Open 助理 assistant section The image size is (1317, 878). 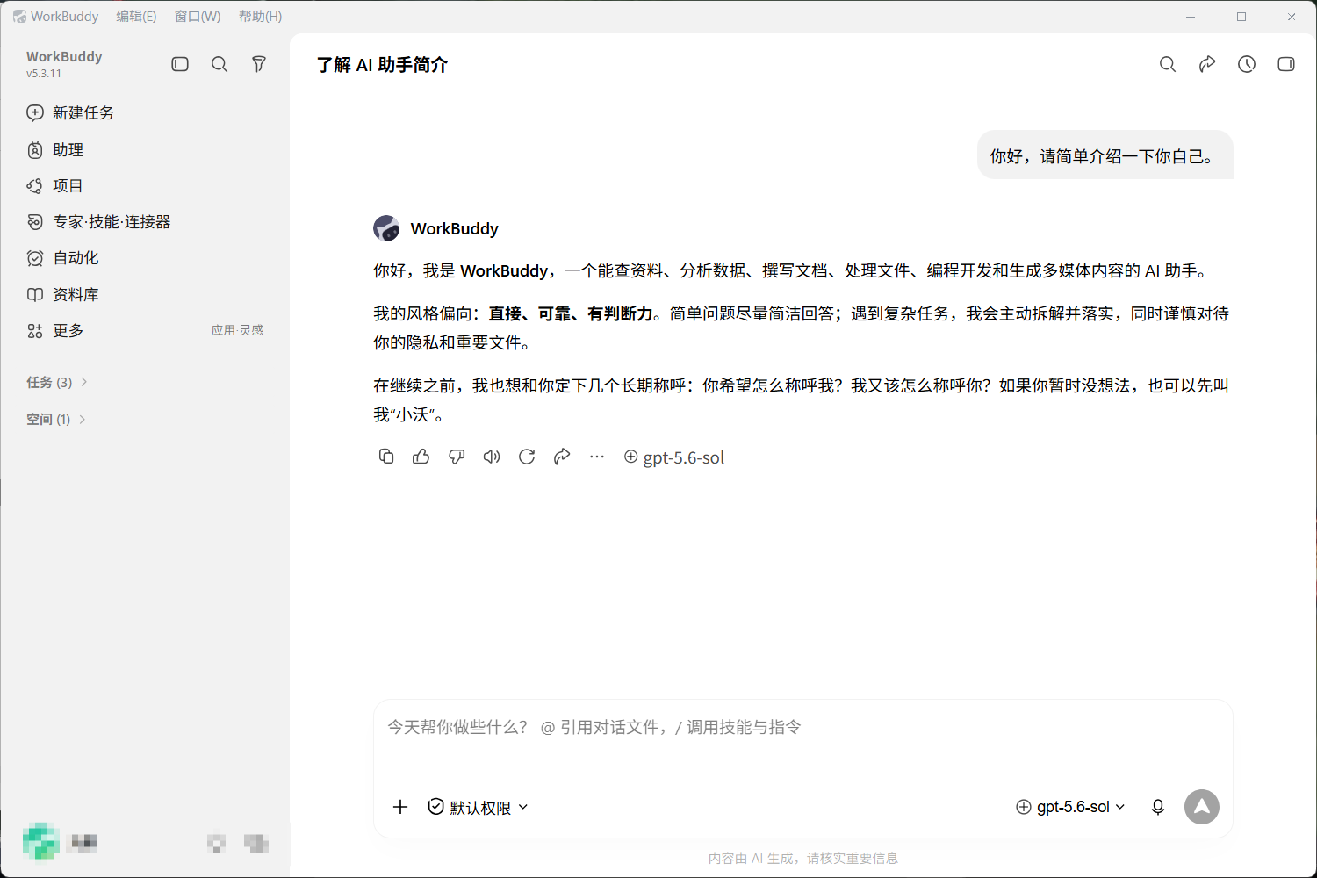145,150
